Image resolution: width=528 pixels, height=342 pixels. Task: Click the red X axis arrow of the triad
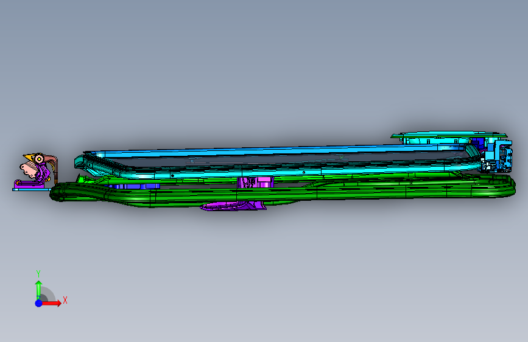pos(52,303)
